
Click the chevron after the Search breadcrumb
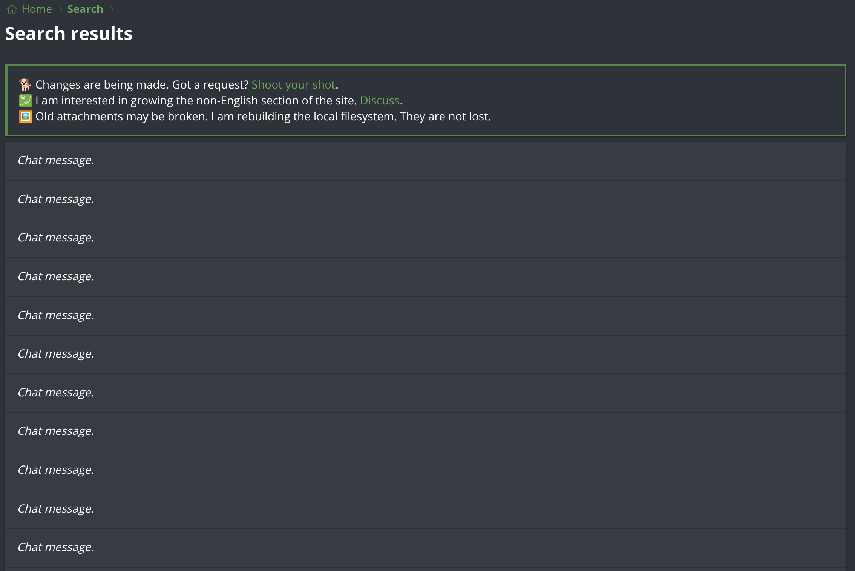(112, 9)
